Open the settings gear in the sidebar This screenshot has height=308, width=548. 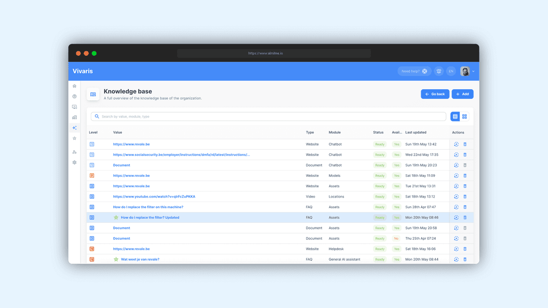click(x=74, y=163)
